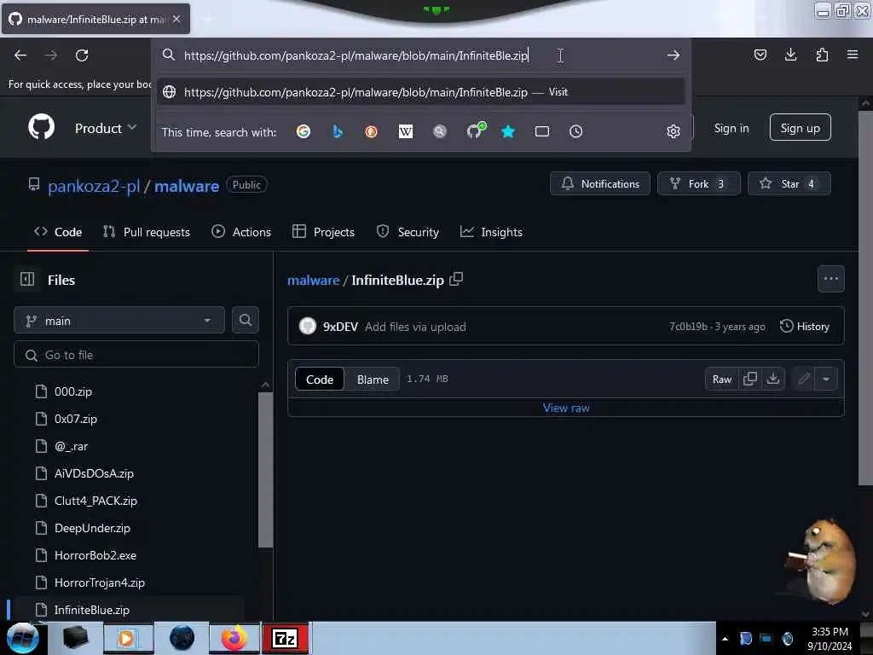Open the Pocket save icon

pyautogui.click(x=760, y=55)
